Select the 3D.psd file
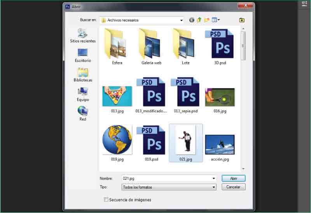311x213 pixels. (220, 46)
